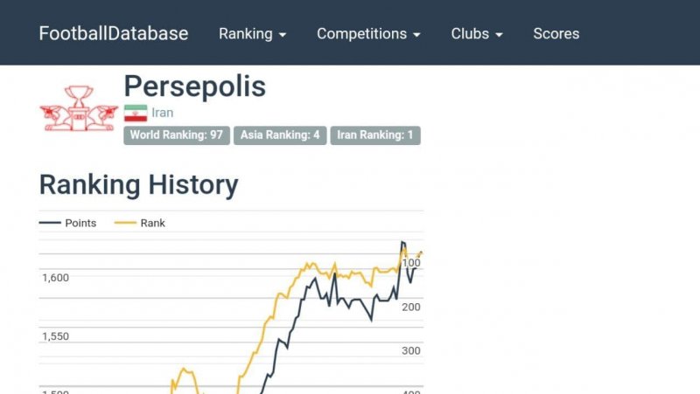
Task: Toggle the Points series in chart legend
Action: [x=69, y=223]
